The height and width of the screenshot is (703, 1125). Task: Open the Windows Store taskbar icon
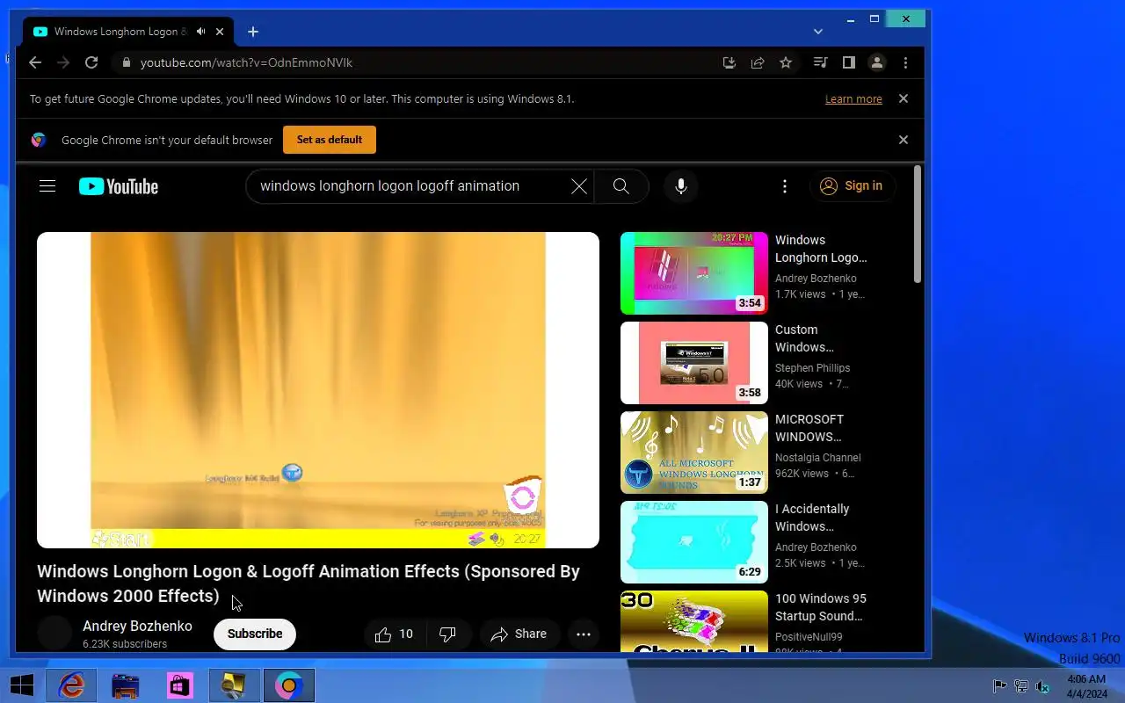click(x=180, y=685)
